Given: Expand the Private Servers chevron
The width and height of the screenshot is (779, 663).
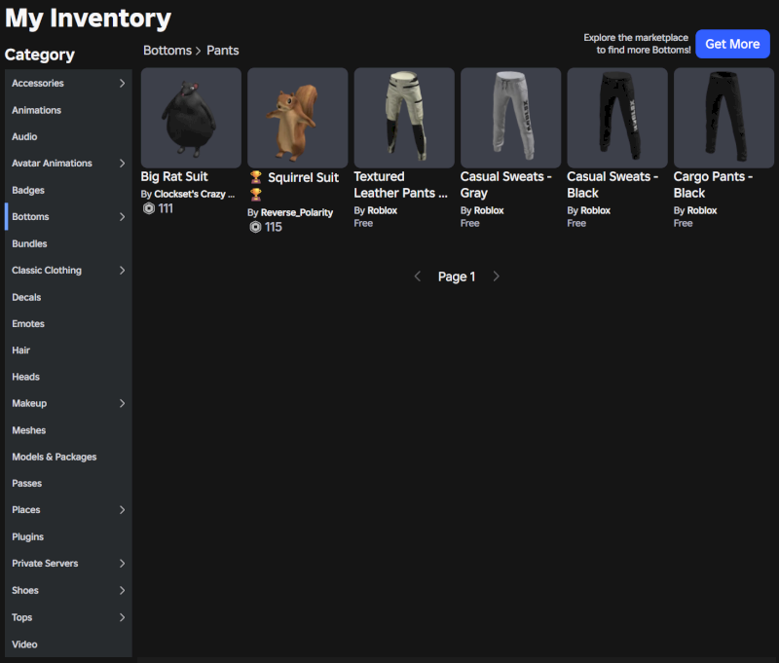Looking at the screenshot, I should tap(123, 563).
